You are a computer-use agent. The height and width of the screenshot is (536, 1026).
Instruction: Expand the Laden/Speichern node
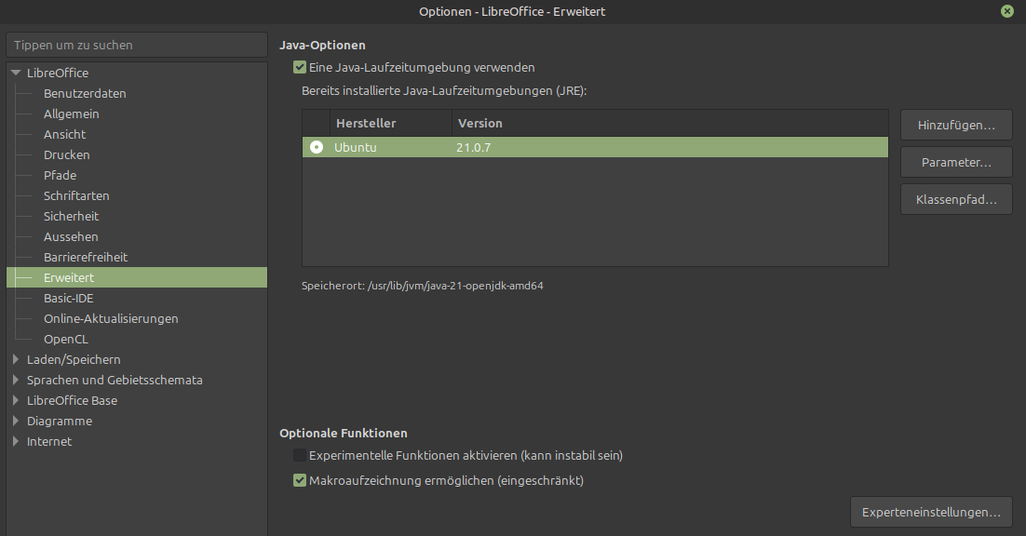[x=16, y=359]
